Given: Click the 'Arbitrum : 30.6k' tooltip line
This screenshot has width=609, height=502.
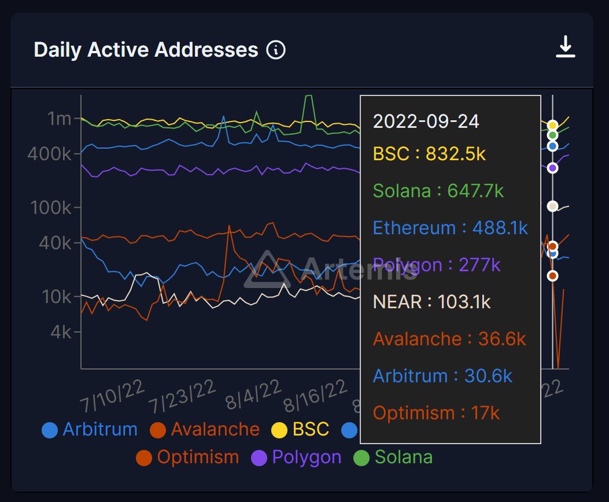Looking at the screenshot, I should (x=442, y=376).
